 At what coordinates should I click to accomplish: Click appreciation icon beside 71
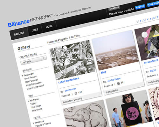pos(119,84)
